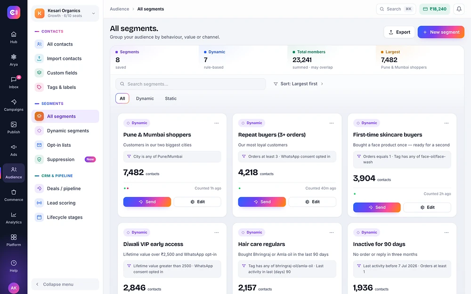Open more options for First-time skincare buyers
Image resolution: width=471 pixels, height=294 pixels.
coord(447,123)
